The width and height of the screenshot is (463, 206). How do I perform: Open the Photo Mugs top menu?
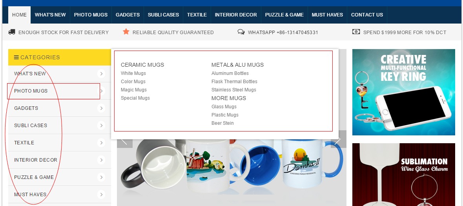point(91,15)
